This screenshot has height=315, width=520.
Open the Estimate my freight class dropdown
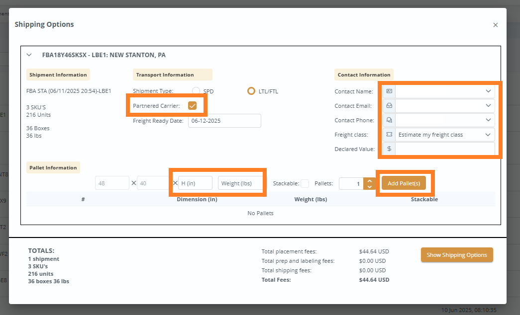coord(488,134)
